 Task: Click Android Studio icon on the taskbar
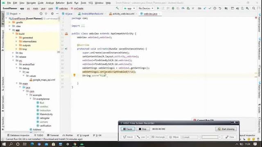[82, 144]
